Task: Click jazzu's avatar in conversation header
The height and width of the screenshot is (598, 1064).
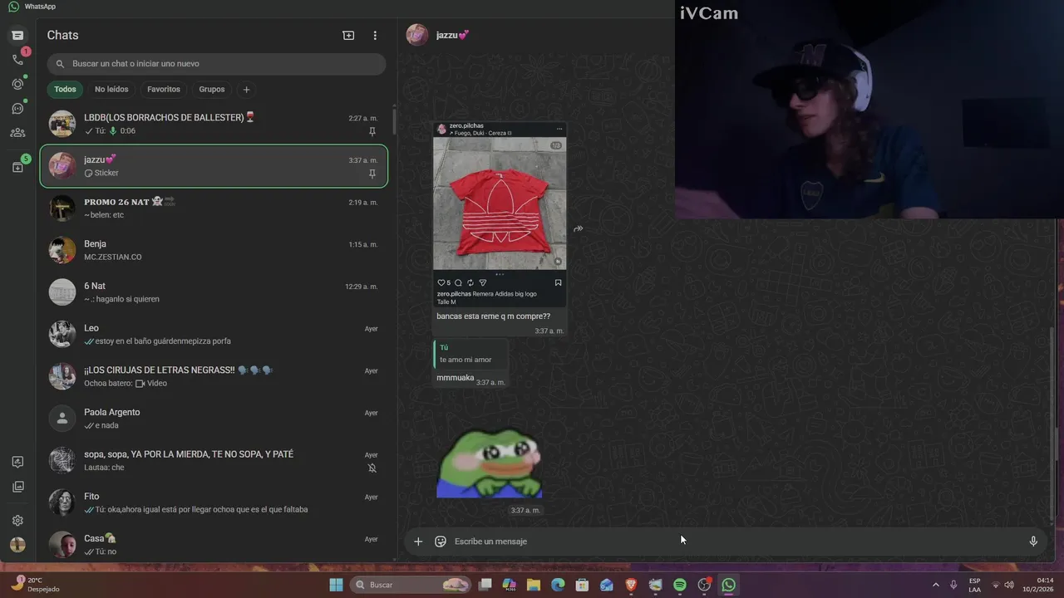Action: [x=417, y=35]
